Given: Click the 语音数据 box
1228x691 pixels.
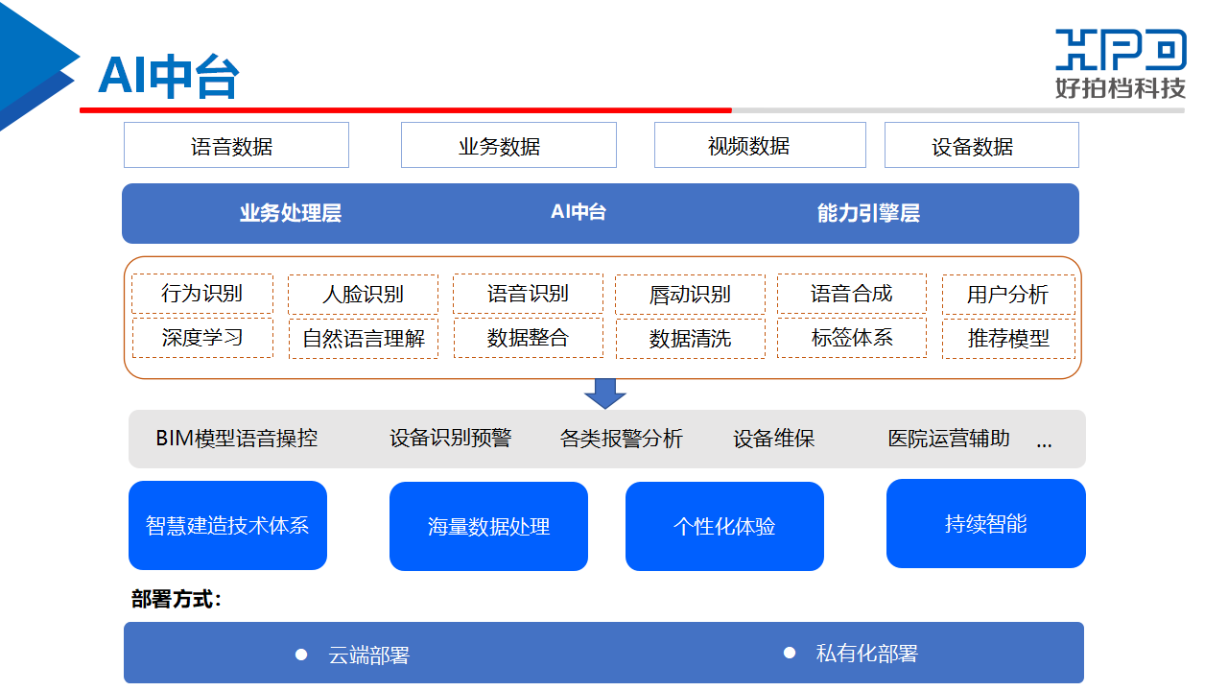Looking at the screenshot, I should pos(236,146).
